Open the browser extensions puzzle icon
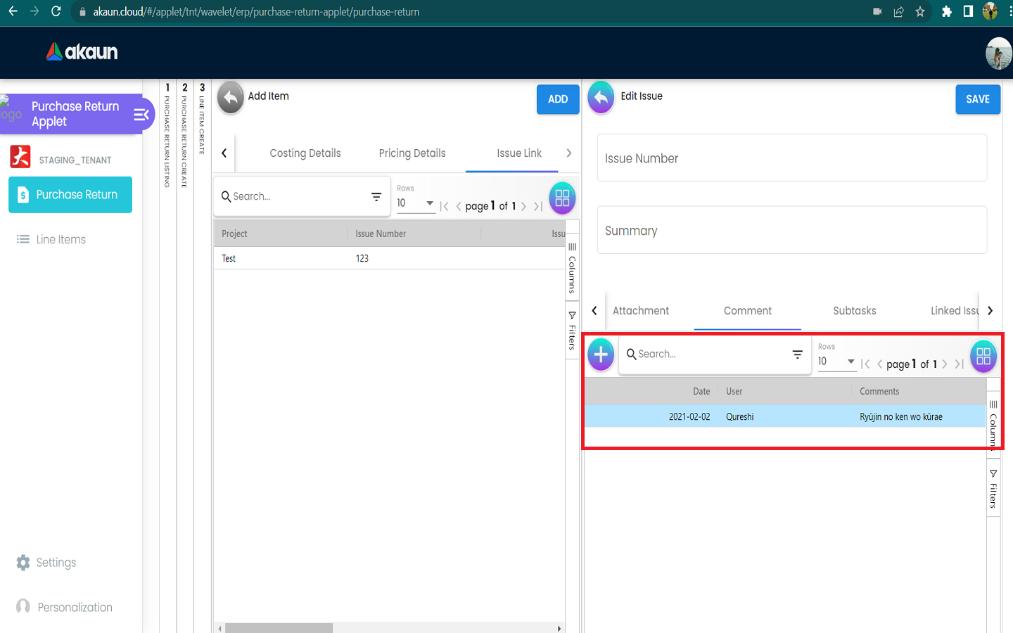The image size is (1013, 633). 947,11
